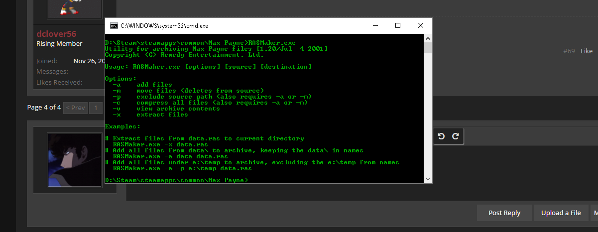Click '-x extract files' option line
Screen dimensions: 598x232
point(150,115)
